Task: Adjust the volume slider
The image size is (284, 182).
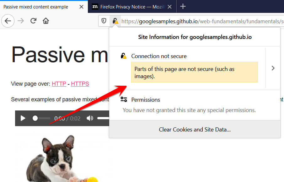Action: (x=102, y=118)
